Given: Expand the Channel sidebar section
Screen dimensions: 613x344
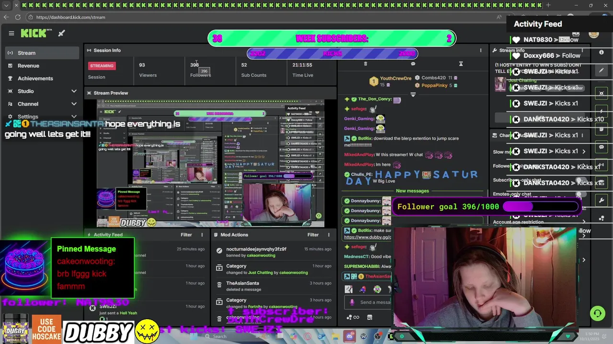Looking at the screenshot, I should click(74, 104).
